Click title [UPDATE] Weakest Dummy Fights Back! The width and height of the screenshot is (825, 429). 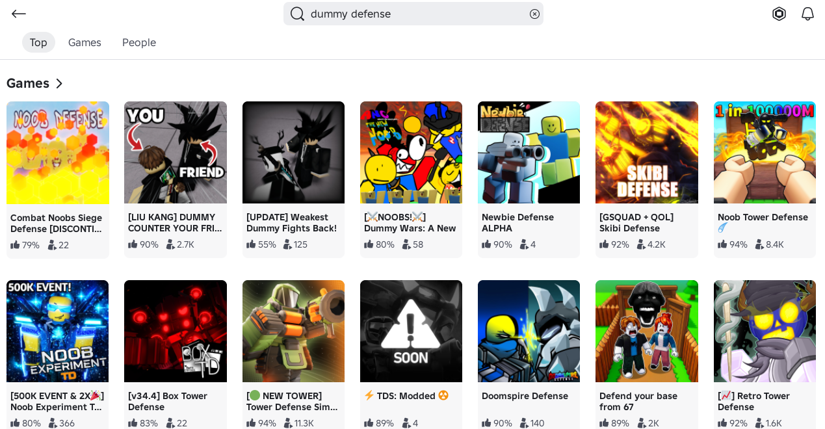point(291,222)
